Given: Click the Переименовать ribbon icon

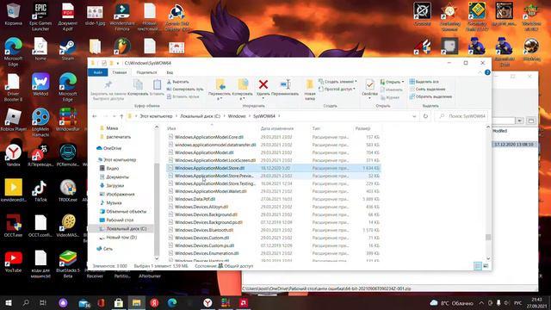Looking at the screenshot, I should (x=285, y=84).
